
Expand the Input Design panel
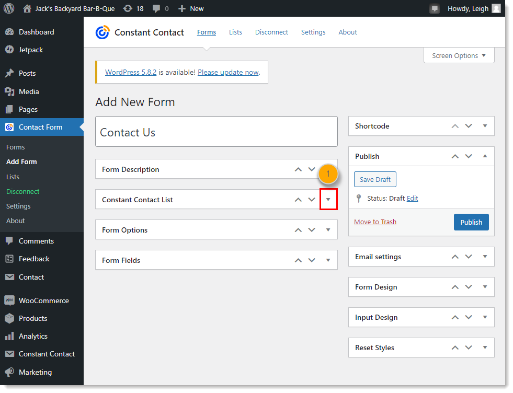click(485, 317)
